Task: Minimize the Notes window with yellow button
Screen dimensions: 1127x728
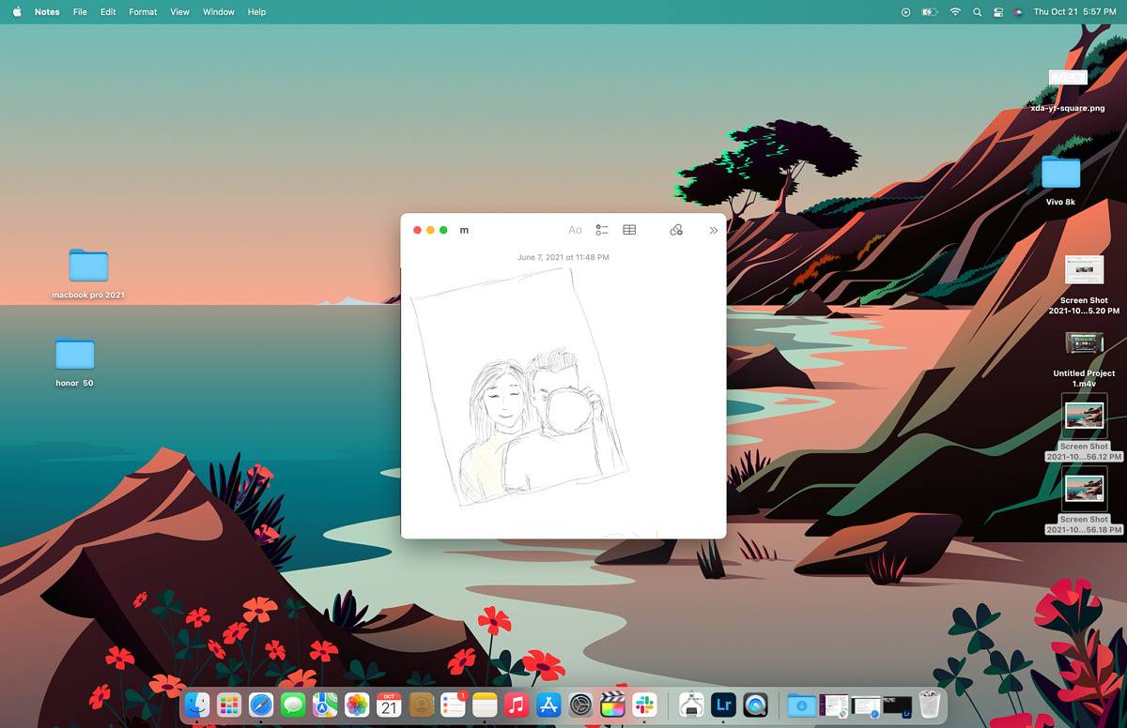Action: tap(430, 230)
